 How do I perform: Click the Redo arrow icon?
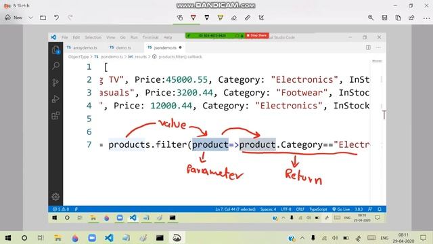click(x=70, y=18)
